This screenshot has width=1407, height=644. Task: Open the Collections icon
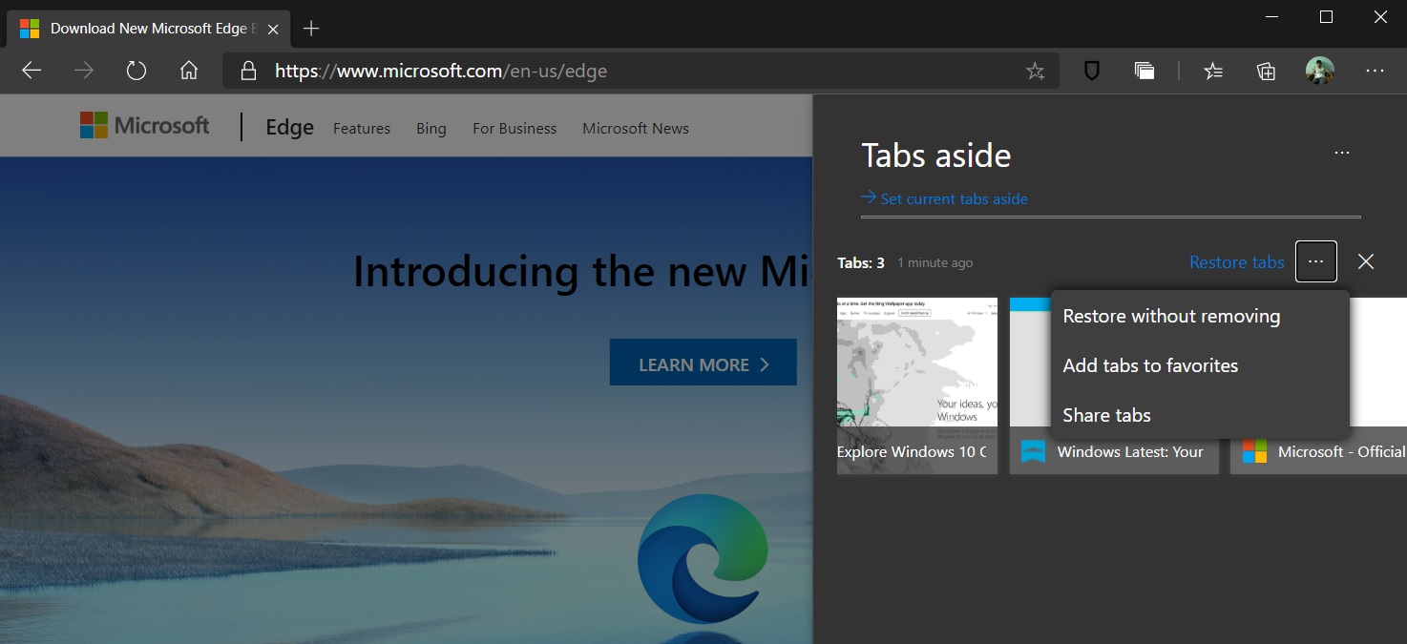pyautogui.click(x=1266, y=71)
